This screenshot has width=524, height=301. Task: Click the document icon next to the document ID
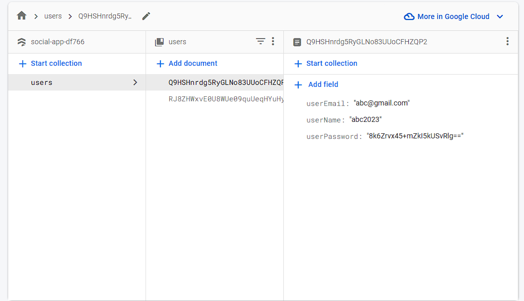[297, 41]
